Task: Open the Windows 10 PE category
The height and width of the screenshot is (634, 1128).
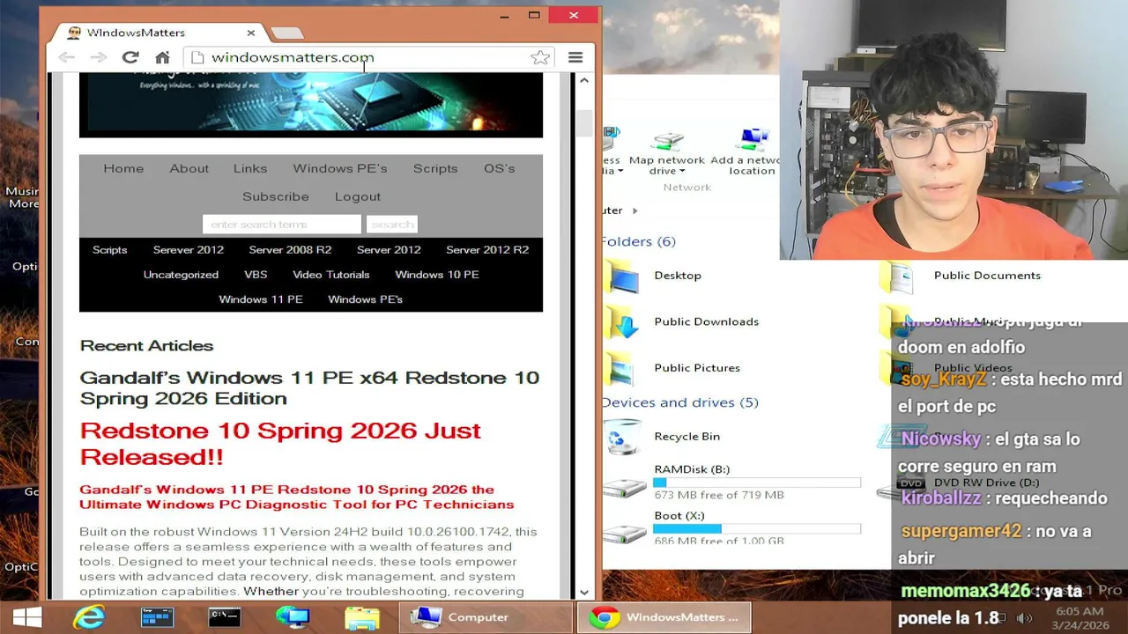Action: [437, 275]
